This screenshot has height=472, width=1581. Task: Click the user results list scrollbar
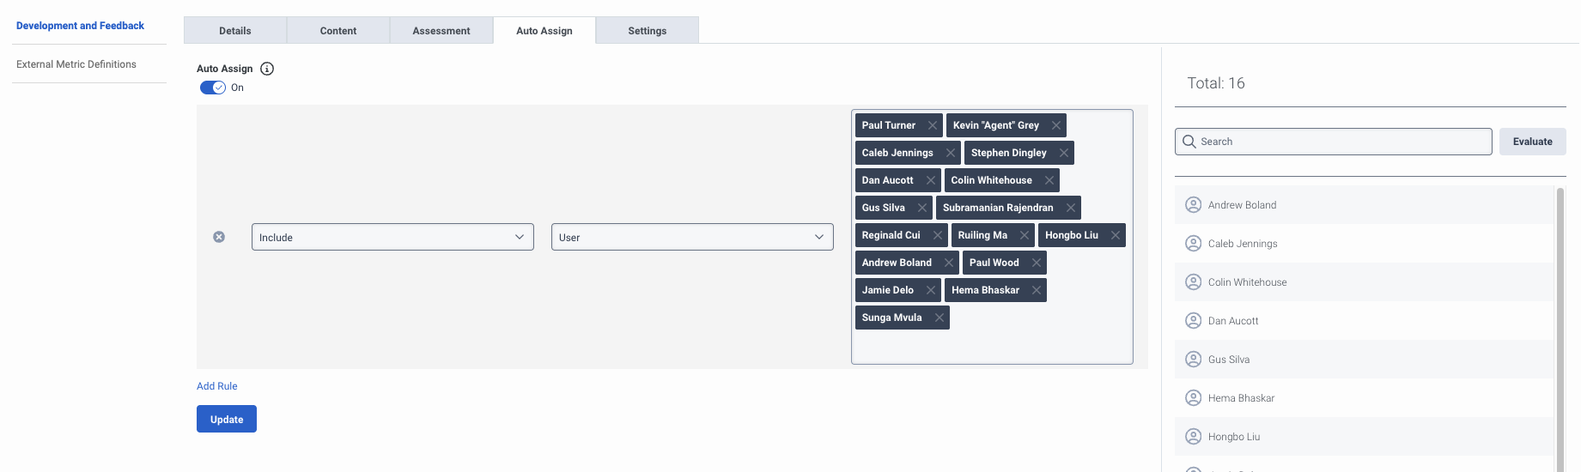click(1560, 326)
